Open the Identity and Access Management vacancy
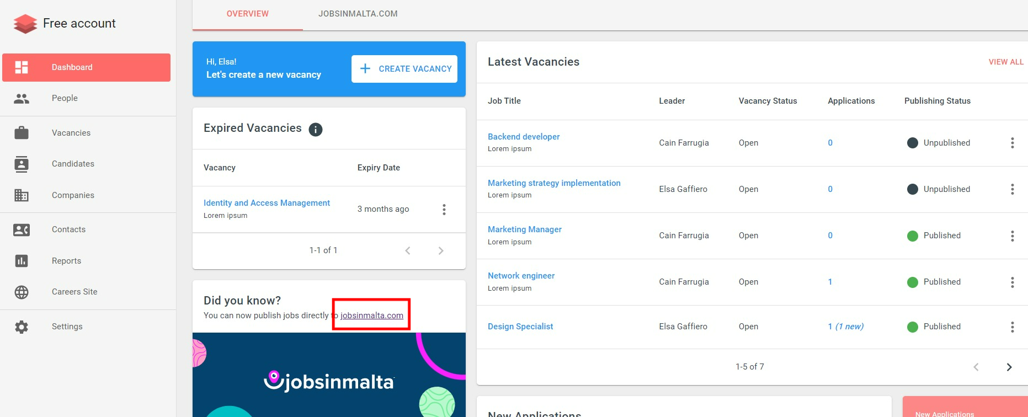Viewport: 1028px width, 417px height. (x=267, y=203)
